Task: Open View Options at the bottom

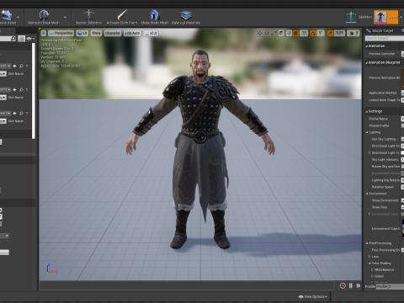Action: pyautogui.click(x=313, y=296)
